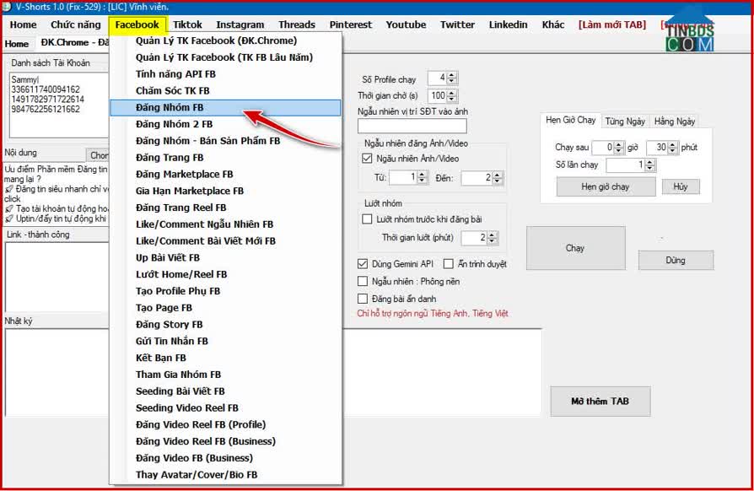754x491 pixels.
Task: Click the Hẹn giờ chạy button
Action: coord(606,186)
